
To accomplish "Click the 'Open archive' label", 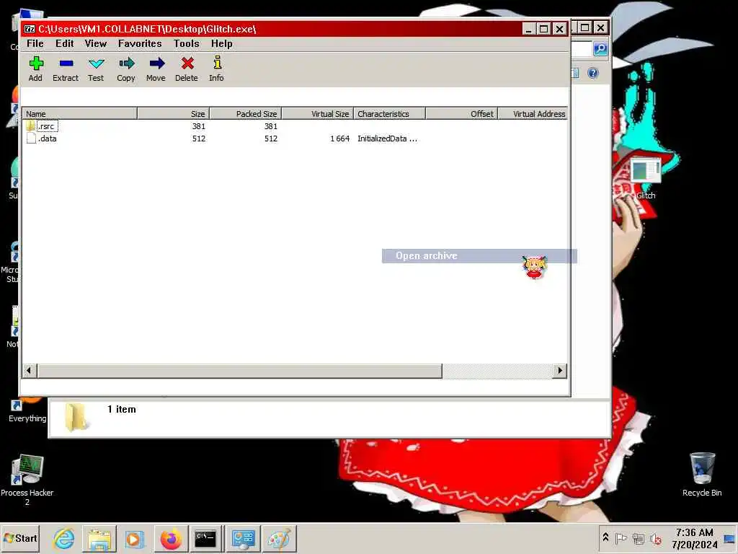I will pyautogui.click(x=427, y=256).
